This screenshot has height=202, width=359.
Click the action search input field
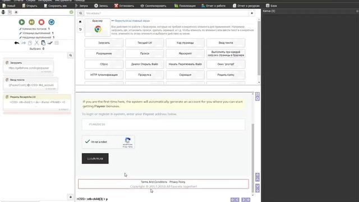tap(167, 13)
